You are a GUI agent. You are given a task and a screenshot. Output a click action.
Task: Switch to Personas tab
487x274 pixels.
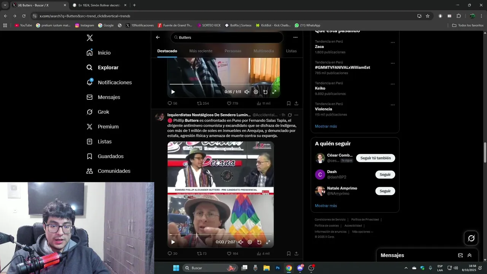point(233,51)
